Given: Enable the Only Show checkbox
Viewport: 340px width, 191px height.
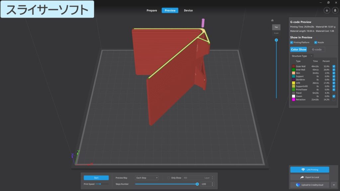Looking at the screenshot, I should (x=169, y=178).
